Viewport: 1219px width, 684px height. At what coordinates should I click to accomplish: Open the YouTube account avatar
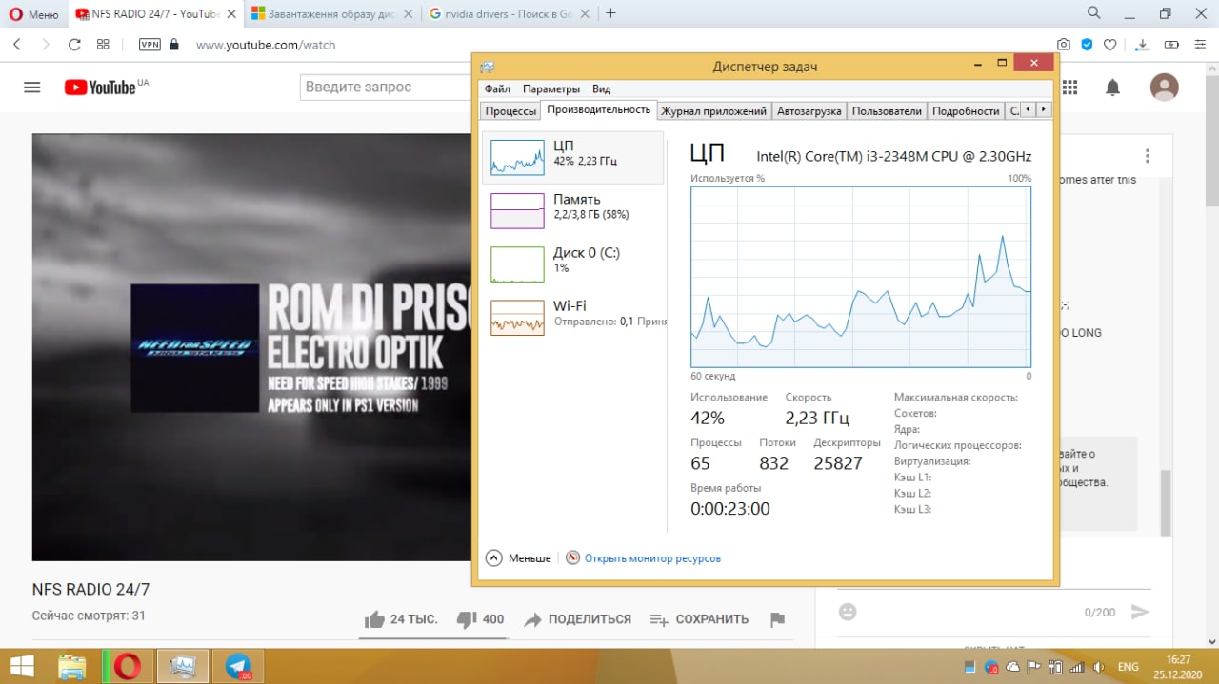point(1165,88)
